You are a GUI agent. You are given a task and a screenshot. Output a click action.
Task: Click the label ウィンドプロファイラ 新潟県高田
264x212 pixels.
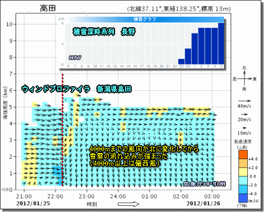pos(76,89)
